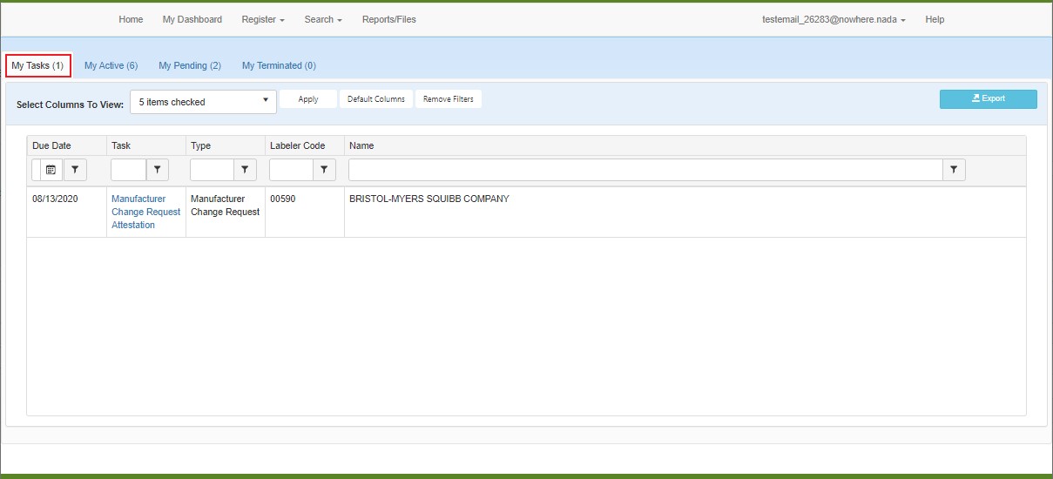Open the Help menu item

(935, 19)
